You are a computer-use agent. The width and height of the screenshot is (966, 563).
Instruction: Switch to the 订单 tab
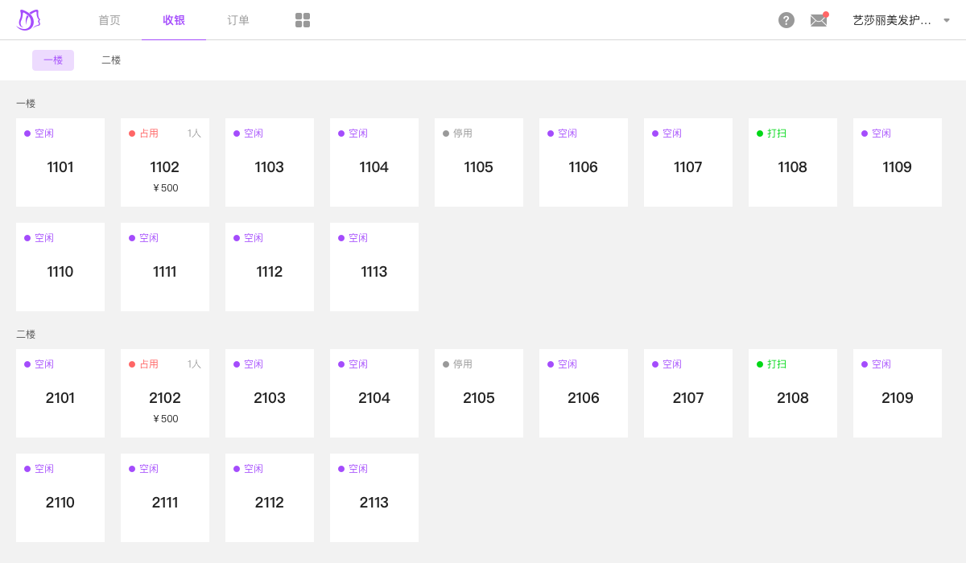tap(238, 20)
